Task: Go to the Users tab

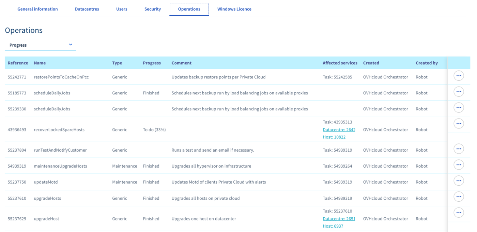Action: pyautogui.click(x=122, y=9)
